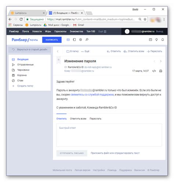
Task: Click into the Быстрый ответ text area
Action: [109, 135]
